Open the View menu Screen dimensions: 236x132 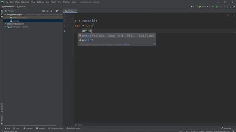(17, 2)
